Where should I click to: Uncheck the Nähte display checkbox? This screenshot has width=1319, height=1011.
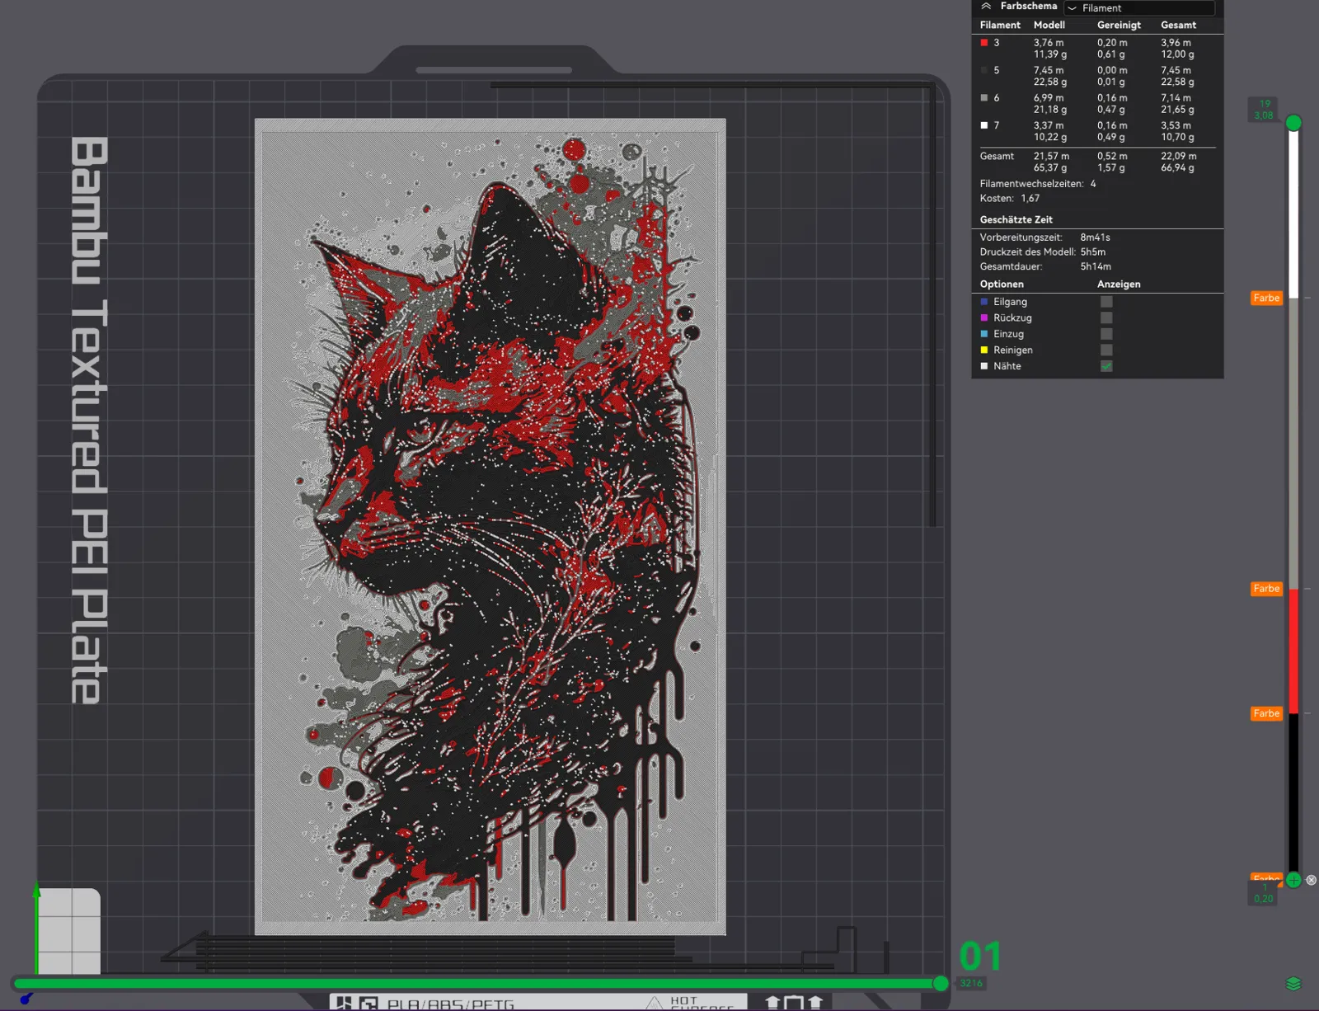pyautogui.click(x=1106, y=366)
